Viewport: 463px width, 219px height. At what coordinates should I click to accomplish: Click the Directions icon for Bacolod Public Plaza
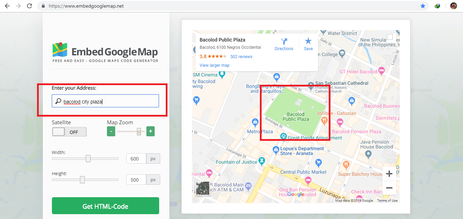[x=284, y=44]
